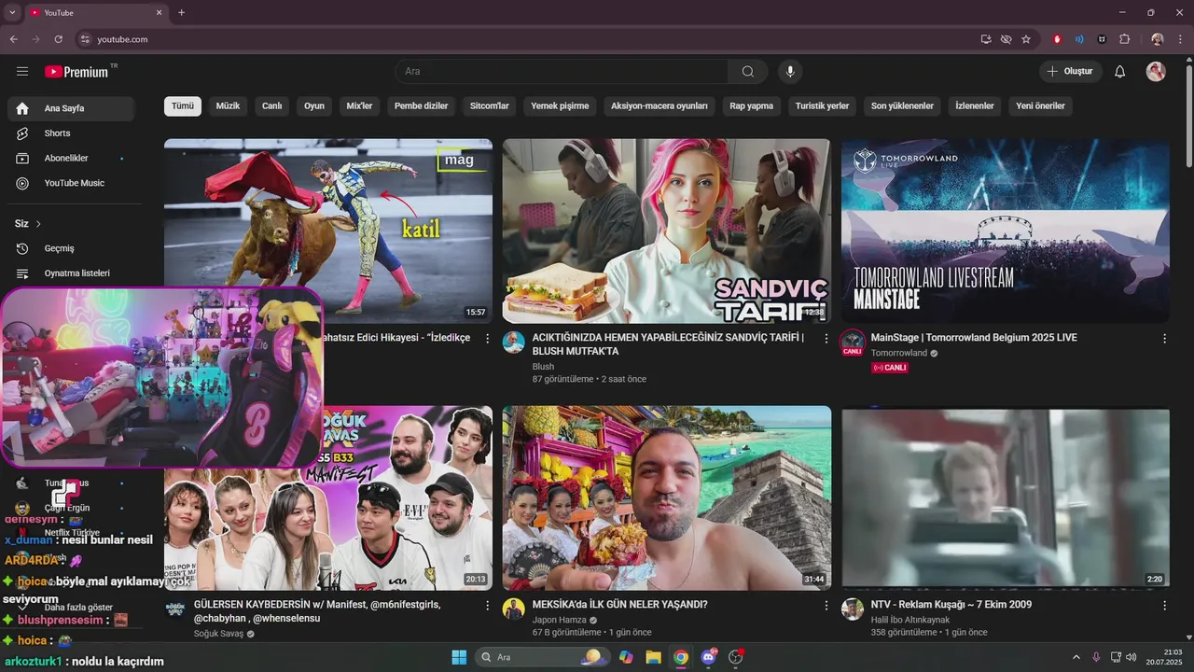Open the Tomorrowland Livestream thumbnail
1194x672 pixels.
point(1006,231)
